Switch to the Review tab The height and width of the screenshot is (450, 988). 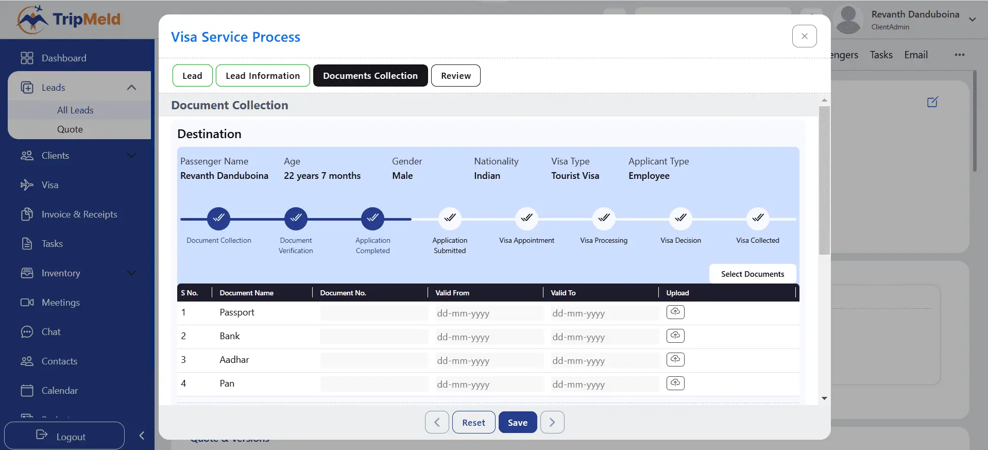pyautogui.click(x=455, y=76)
